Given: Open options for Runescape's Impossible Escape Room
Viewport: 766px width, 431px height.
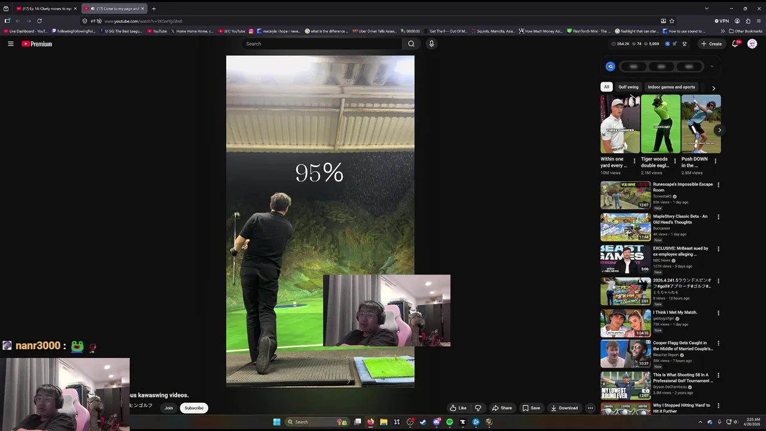Looking at the screenshot, I should [718, 185].
